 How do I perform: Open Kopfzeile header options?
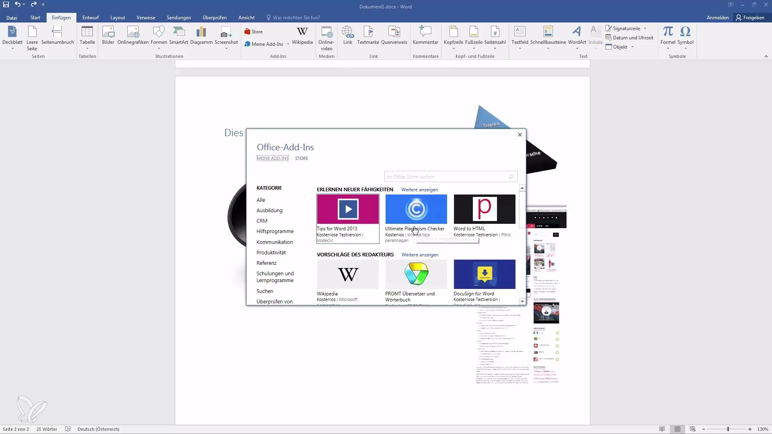tap(454, 37)
